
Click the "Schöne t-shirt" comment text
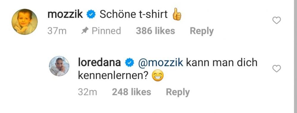click(134, 15)
